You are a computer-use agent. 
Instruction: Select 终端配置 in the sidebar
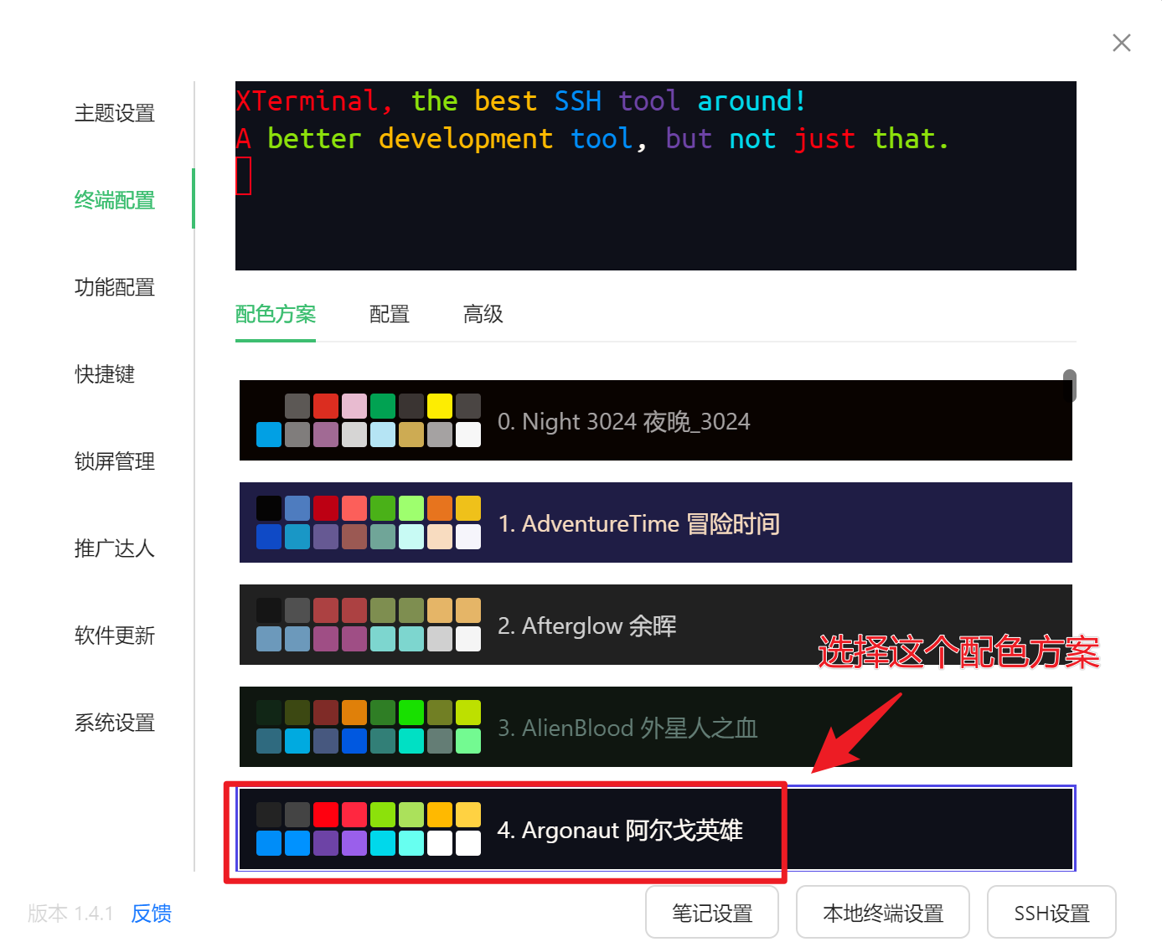(x=114, y=200)
